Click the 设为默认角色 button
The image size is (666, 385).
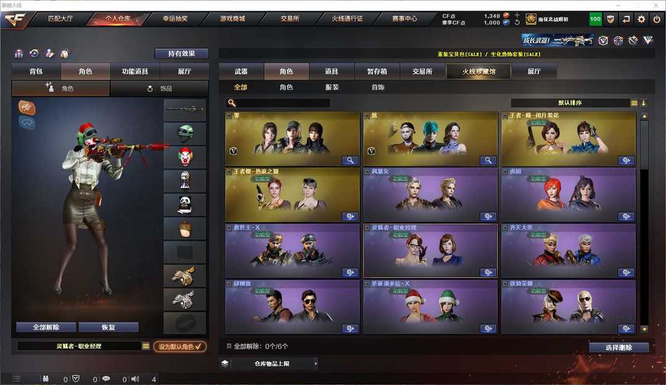click(179, 347)
